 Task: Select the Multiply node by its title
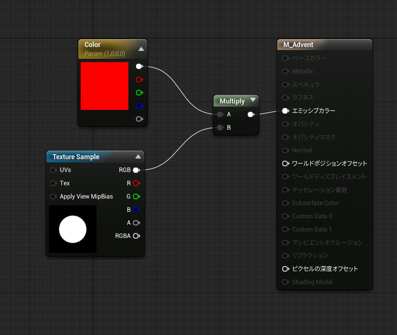pyautogui.click(x=232, y=101)
